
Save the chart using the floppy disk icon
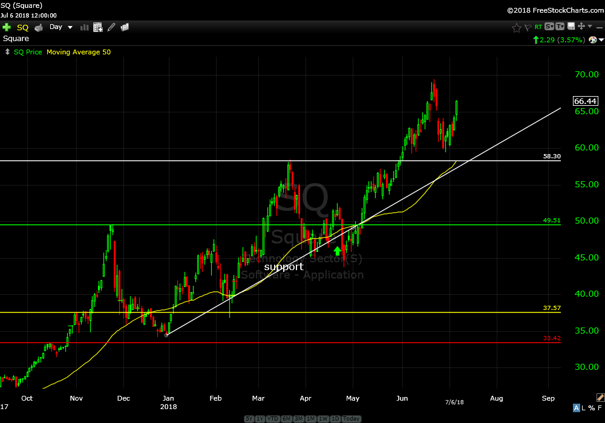pos(571,27)
